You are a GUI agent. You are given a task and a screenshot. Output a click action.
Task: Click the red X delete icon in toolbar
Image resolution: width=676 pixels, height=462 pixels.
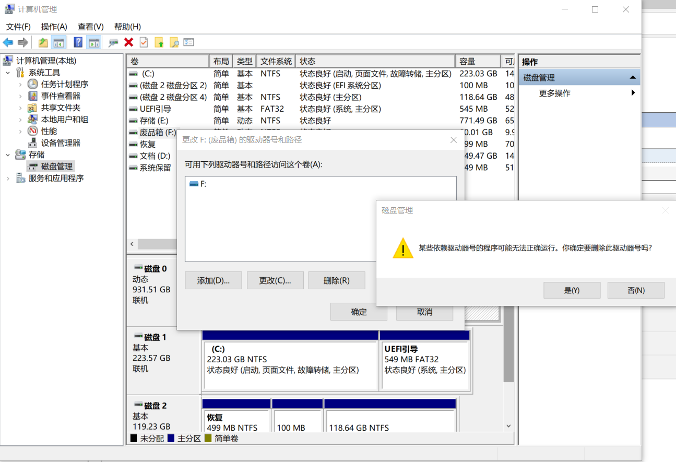(x=128, y=42)
